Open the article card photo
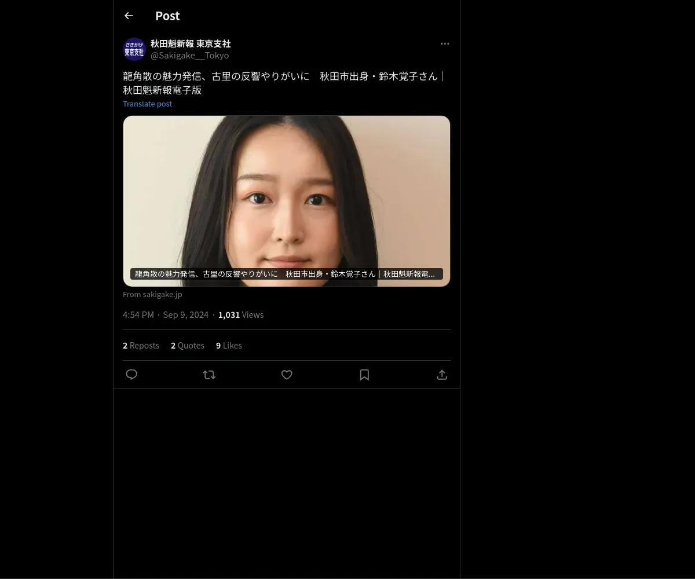The width and height of the screenshot is (695, 579). (x=287, y=201)
